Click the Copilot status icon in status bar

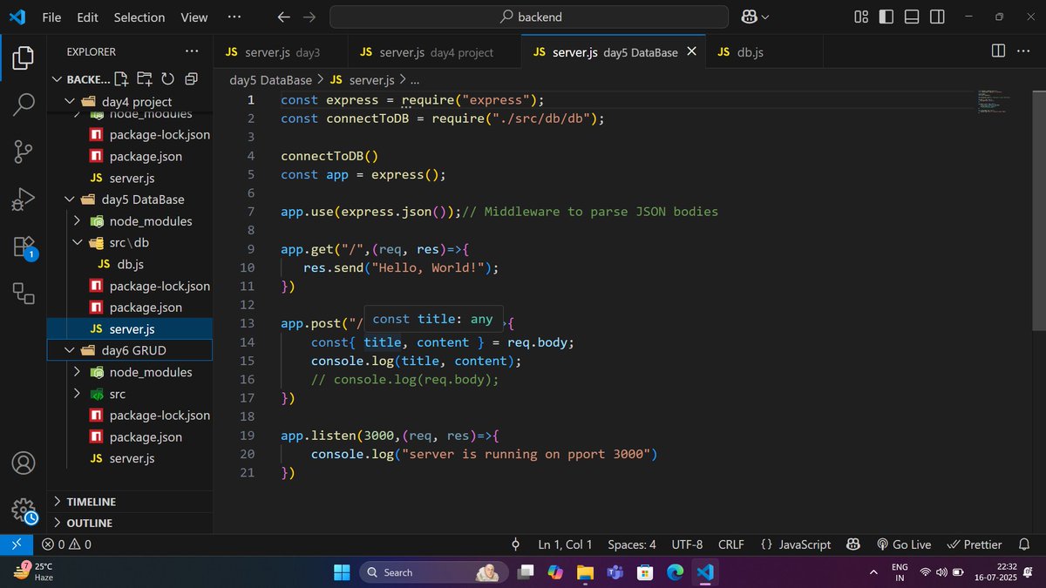853,544
